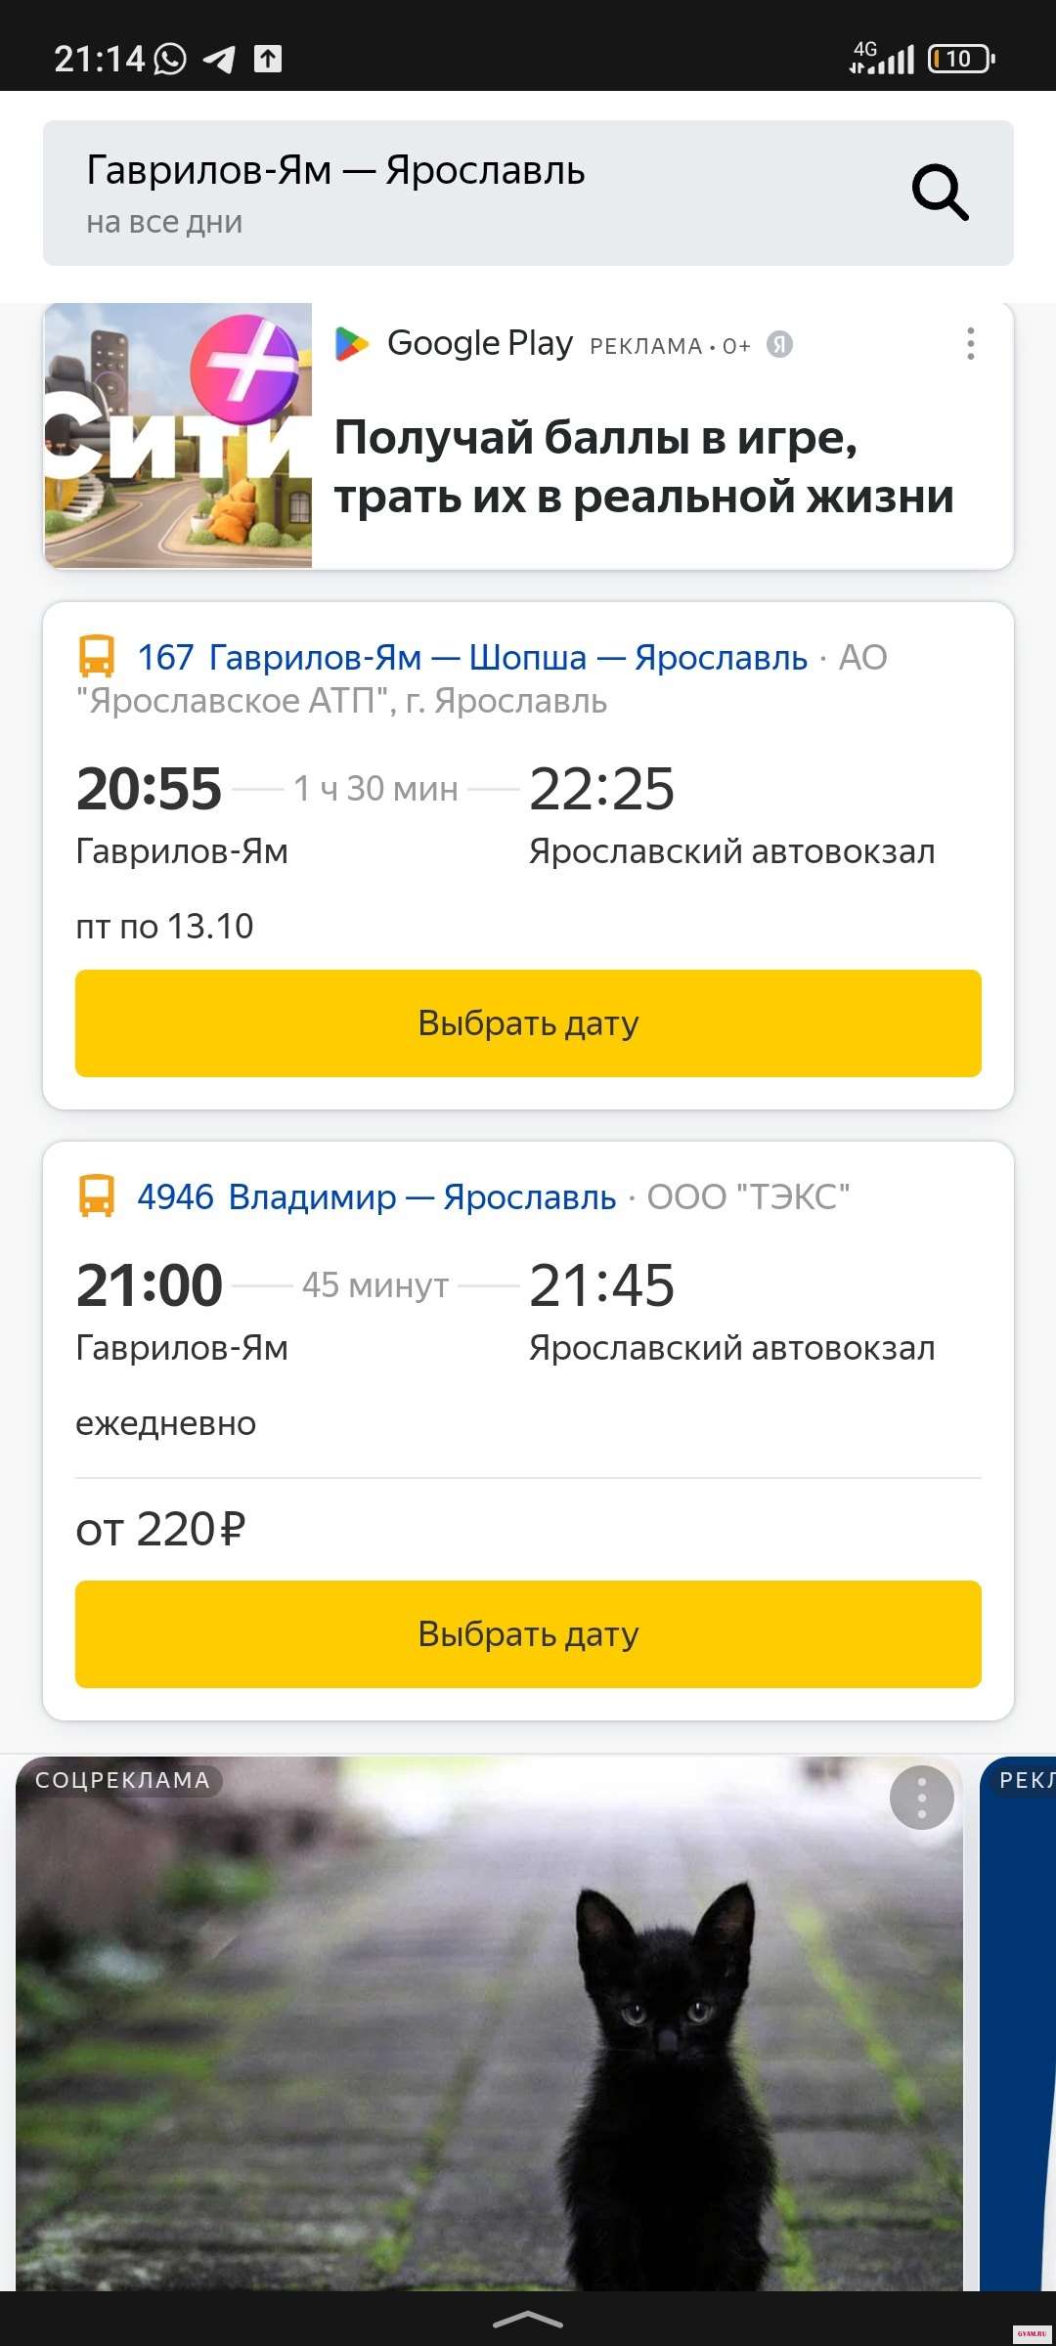Tap WhatsApp notification icon in status bar

[x=170, y=59]
